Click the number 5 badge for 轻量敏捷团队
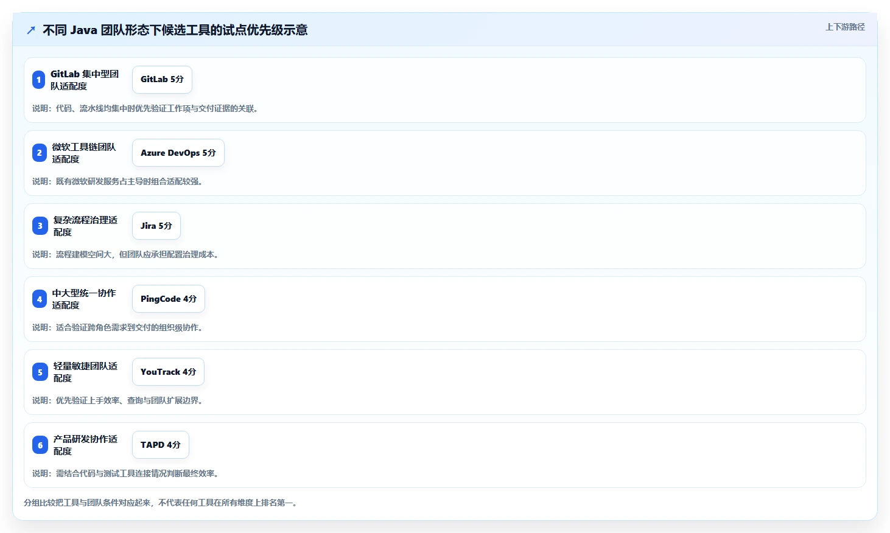Image resolution: width=890 pixels, height=533 pixels. click(40, 372)
